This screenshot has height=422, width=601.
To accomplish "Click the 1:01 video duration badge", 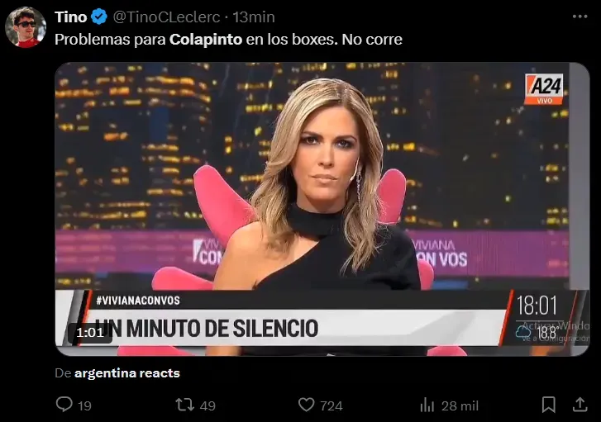I will [x=90, y=332].
